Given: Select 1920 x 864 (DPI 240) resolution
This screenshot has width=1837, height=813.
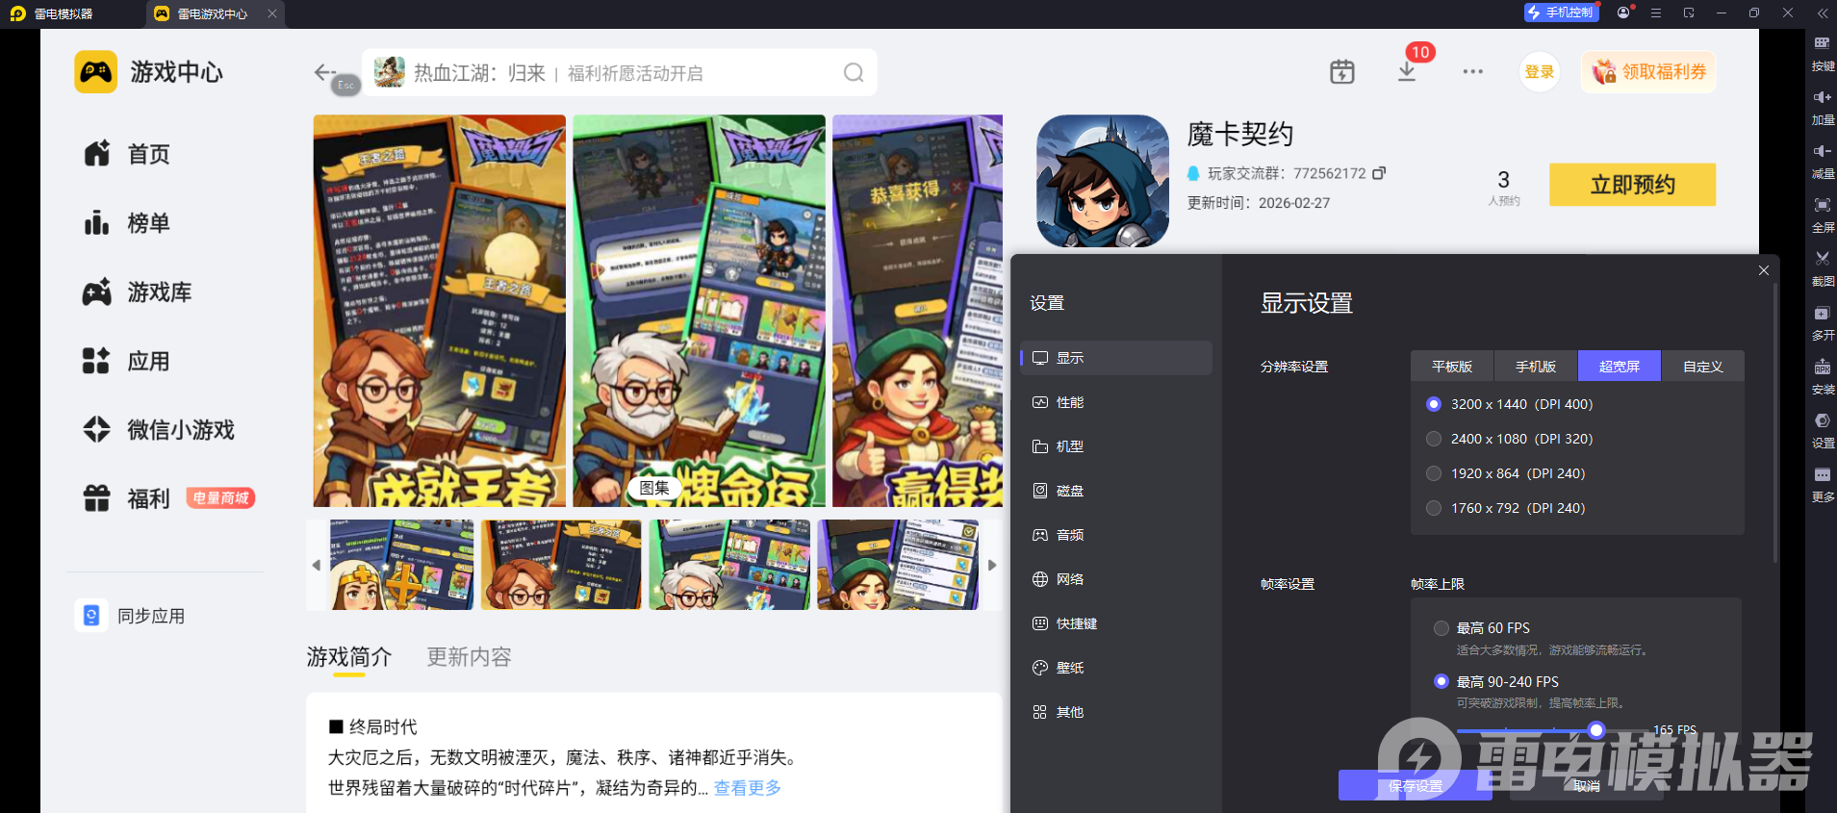Looking at the screenshot, I should 1506,473.
